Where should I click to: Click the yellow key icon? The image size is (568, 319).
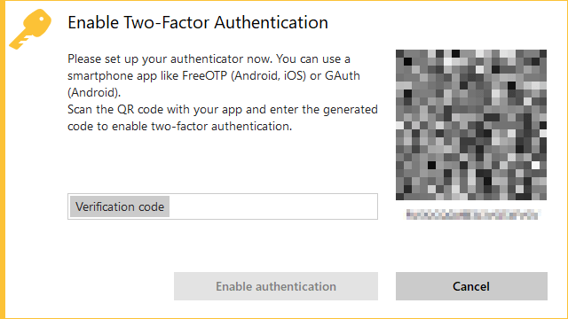click(30, 29)
